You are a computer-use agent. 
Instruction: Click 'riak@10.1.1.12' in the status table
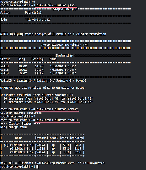pyautogui.click(x=22, y=152)
